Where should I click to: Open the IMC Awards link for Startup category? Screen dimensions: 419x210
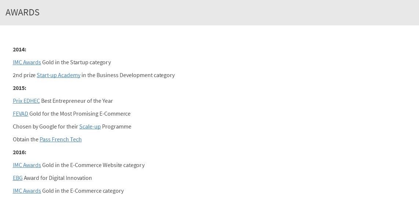coord(27,62)
